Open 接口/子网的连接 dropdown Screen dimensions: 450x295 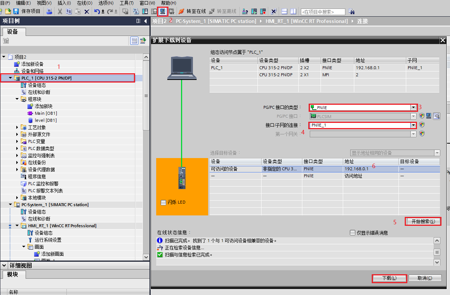point(413,125)
